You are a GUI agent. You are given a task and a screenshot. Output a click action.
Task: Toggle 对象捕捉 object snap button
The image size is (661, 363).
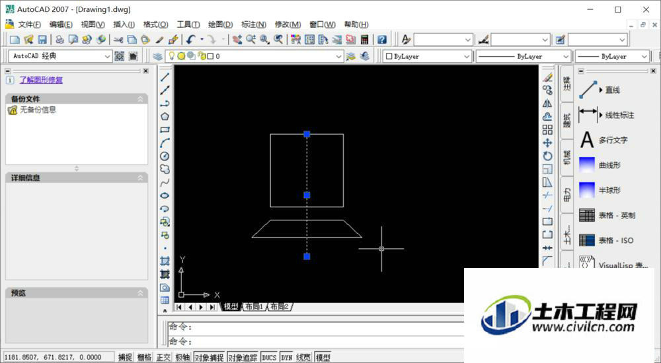[209, 357]
